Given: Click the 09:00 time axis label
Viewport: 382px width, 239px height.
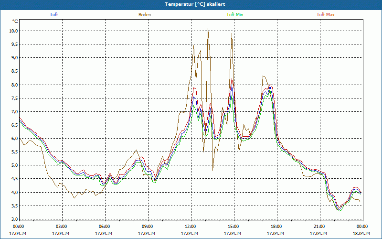Looking at the screenshot, I should [x=147, y=227].
